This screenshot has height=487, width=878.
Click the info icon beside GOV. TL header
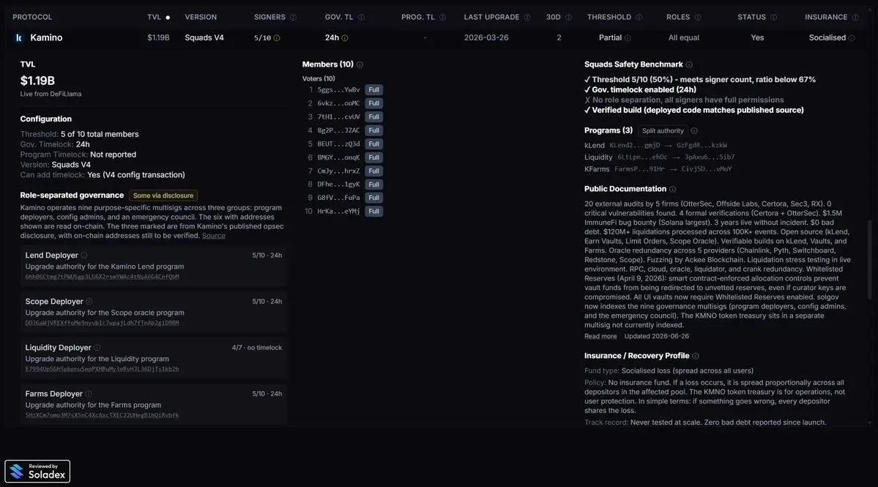click(x=361, y=18)
